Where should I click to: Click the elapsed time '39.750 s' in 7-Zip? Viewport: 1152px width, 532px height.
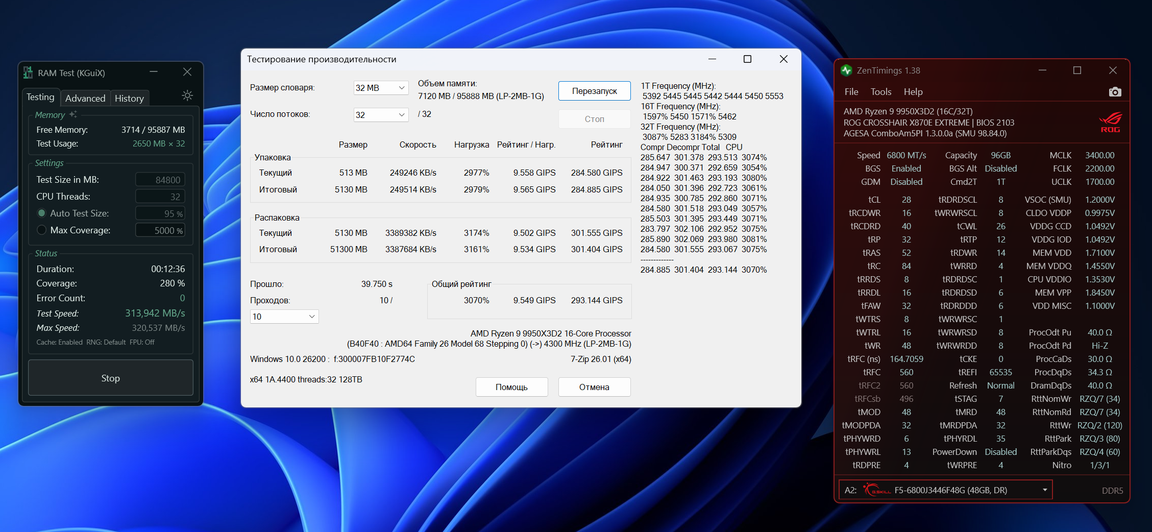(x=377, y=284)
